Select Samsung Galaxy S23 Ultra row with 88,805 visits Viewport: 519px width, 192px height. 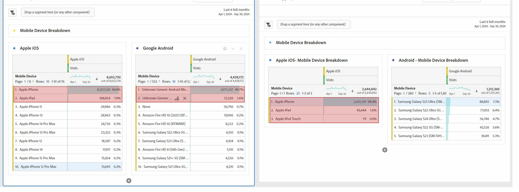tap(446, 102)
